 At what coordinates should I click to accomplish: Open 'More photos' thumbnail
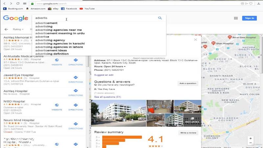point(192,120)
